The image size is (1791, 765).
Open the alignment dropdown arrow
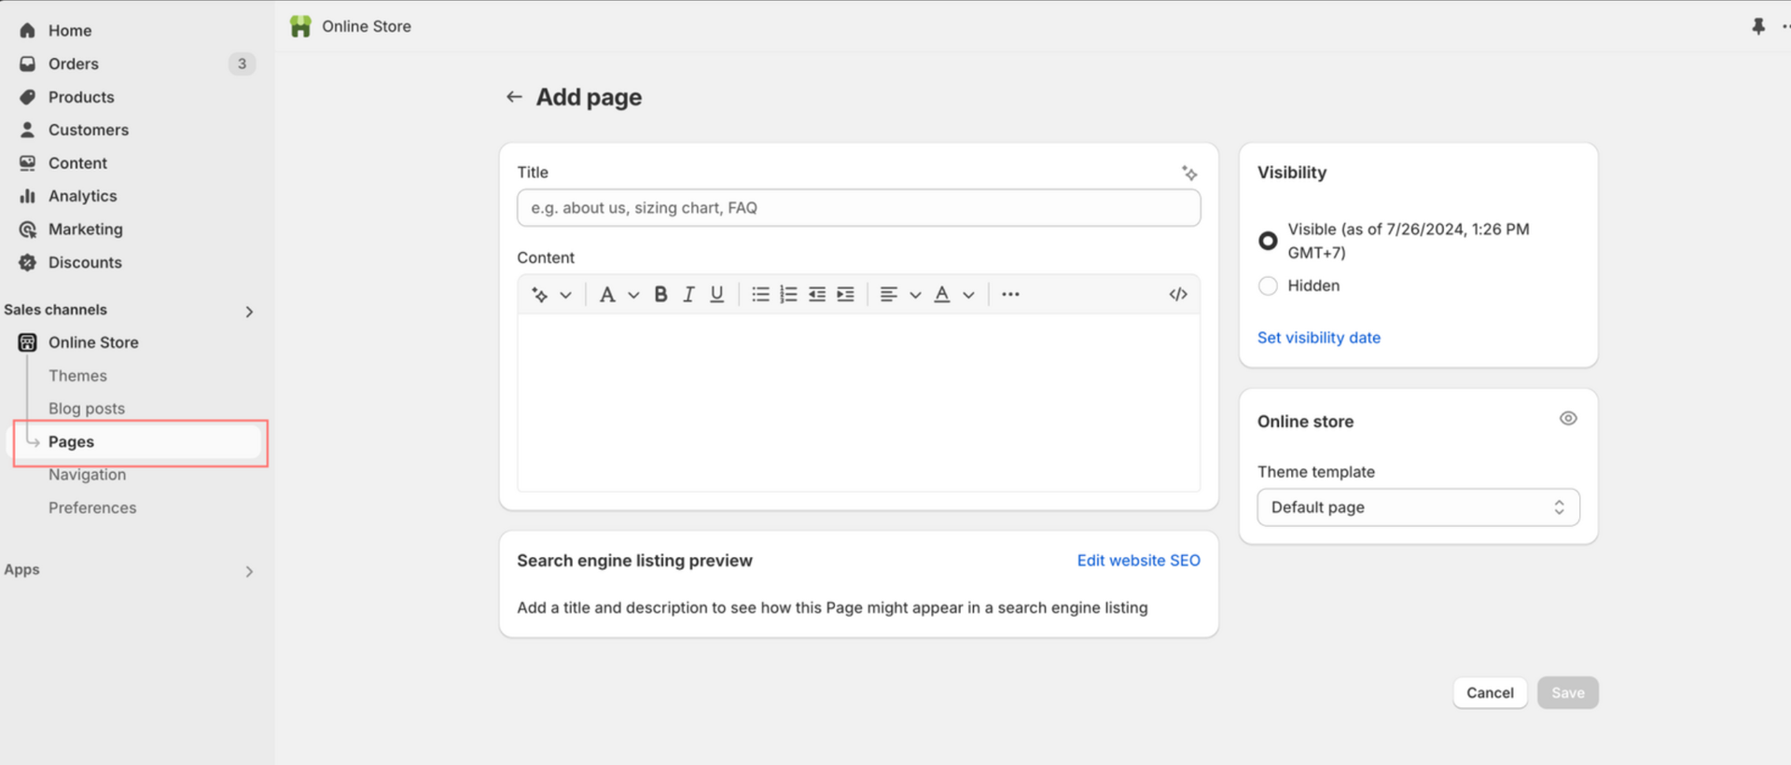[x=915, y=295]
